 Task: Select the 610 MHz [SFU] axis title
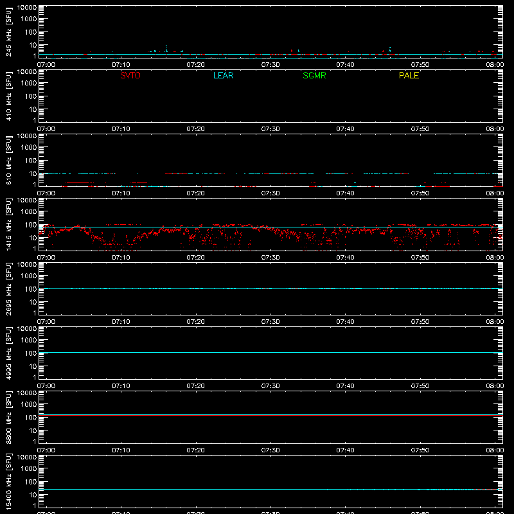(x=9, y=160)
